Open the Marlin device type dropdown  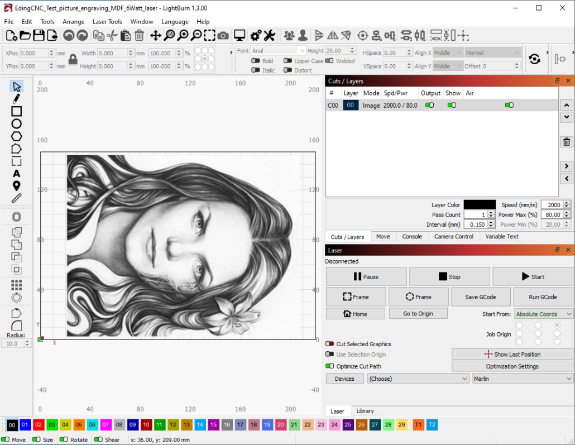pos(522,379)
